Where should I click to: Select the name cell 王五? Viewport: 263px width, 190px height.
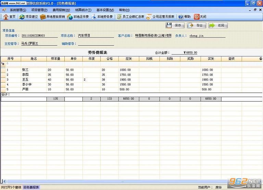(x=34, y=80)
